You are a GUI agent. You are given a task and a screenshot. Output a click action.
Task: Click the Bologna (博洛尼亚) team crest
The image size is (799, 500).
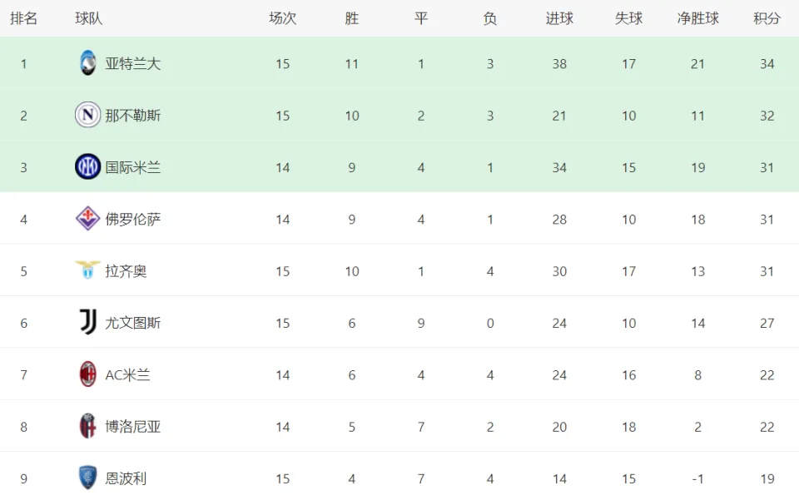pyautogui.click(x=87, y=426)
